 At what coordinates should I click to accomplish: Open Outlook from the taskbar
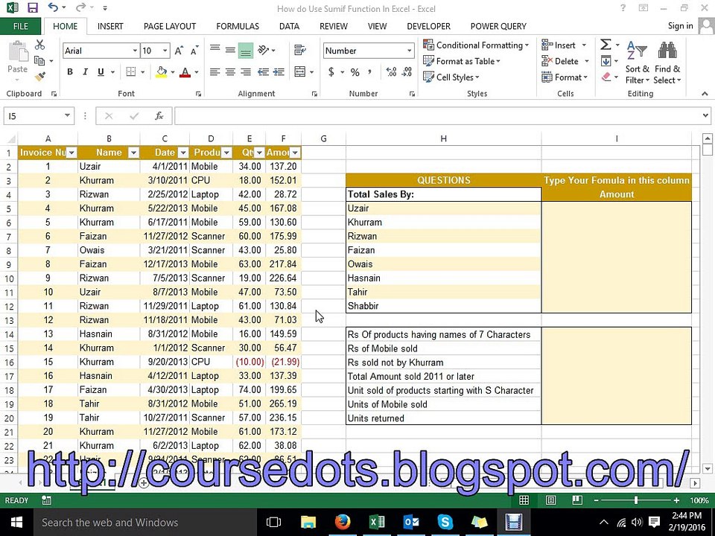411,522
